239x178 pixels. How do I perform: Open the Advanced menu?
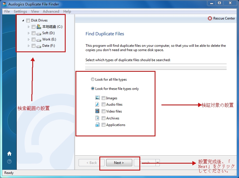click(x=51, y=11)
